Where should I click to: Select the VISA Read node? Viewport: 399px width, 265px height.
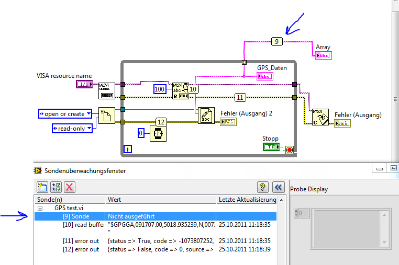pyautogui.click(x=181, y=91)
